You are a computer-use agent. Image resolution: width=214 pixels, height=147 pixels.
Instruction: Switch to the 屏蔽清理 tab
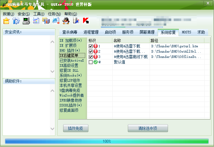[x=147, y=32]
